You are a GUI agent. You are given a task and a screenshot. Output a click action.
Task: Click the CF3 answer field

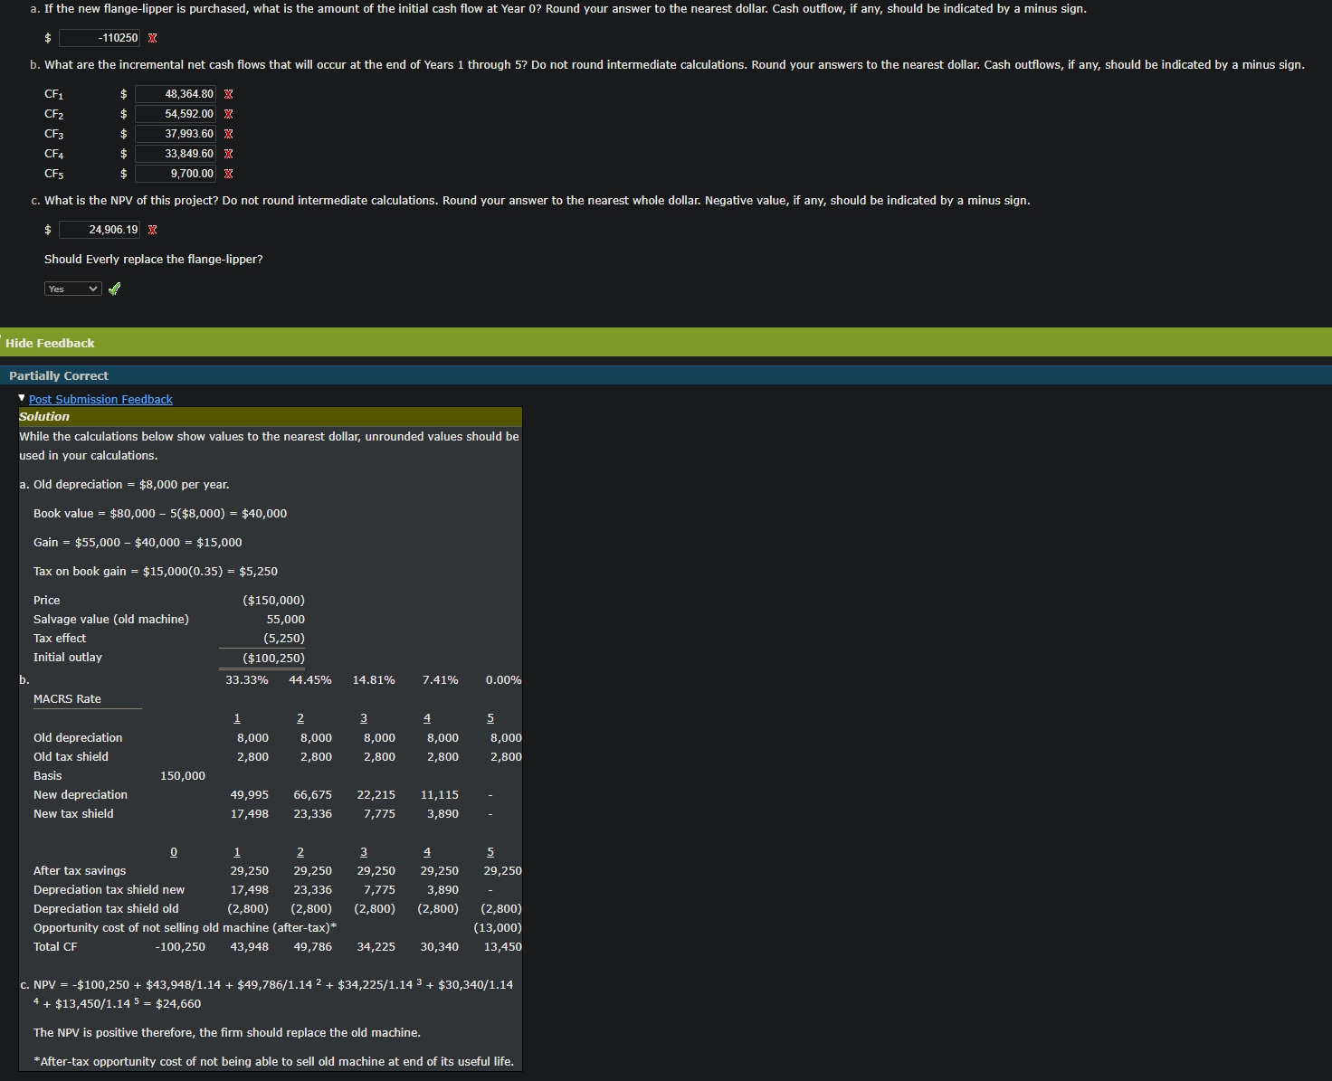(x=176, y=134)
